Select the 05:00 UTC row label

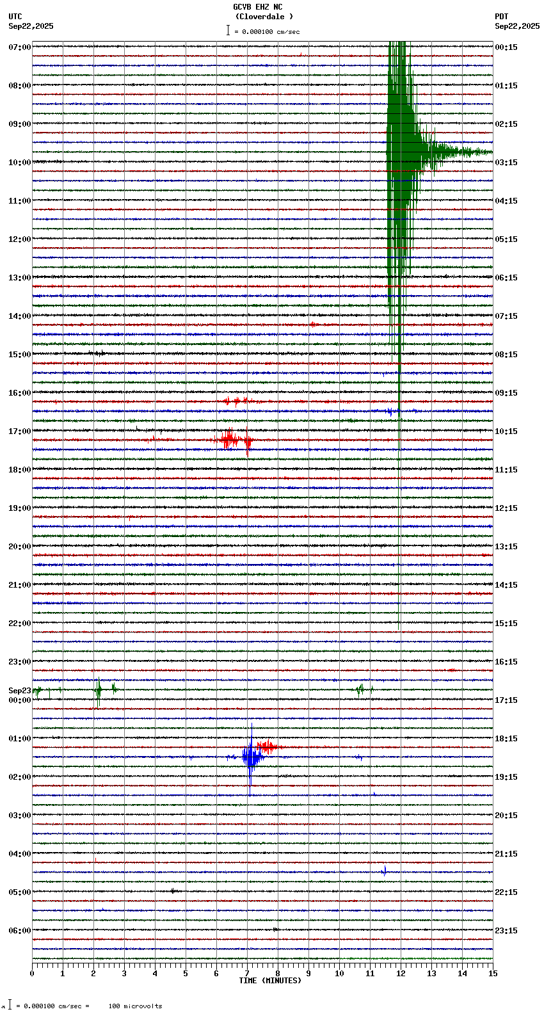(x=20, y=892)
